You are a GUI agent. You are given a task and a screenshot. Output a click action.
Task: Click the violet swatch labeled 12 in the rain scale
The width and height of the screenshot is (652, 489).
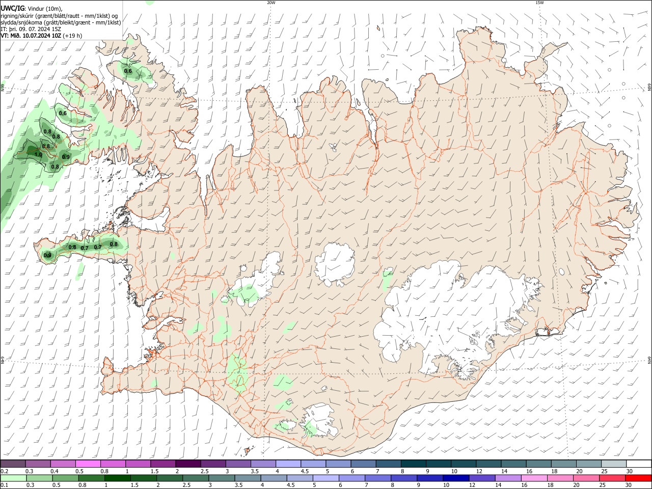[x=482, y=478]
